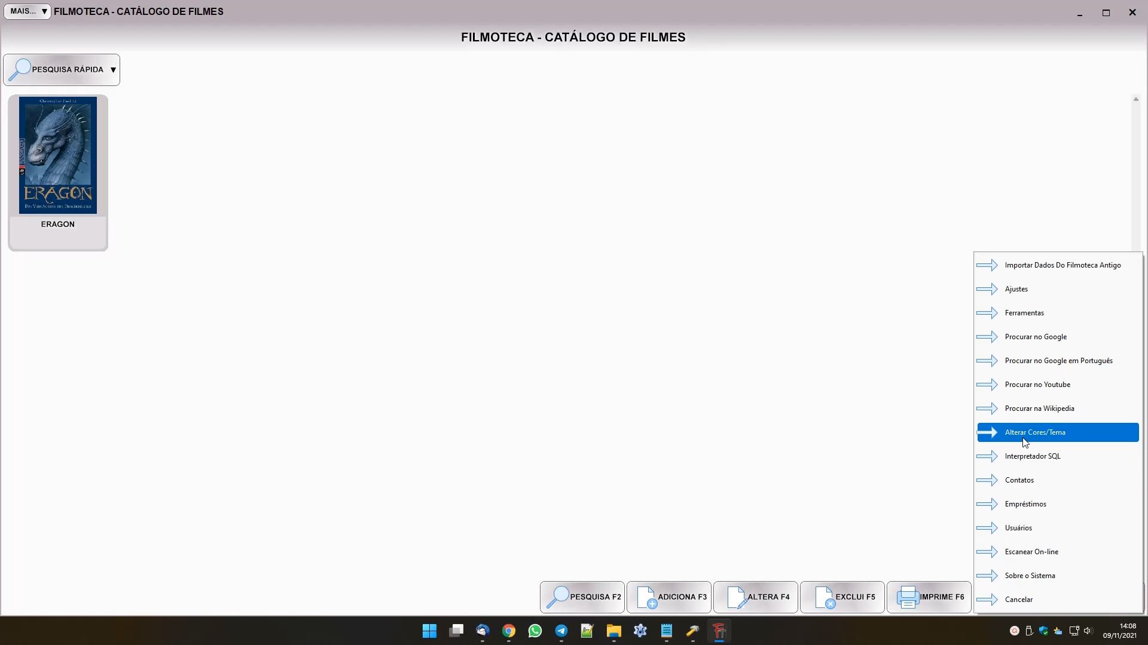Screen dimensions: 1148x645
Task: Click the arrow icon beside Ajustes
Action: click(x=987, y=289)
